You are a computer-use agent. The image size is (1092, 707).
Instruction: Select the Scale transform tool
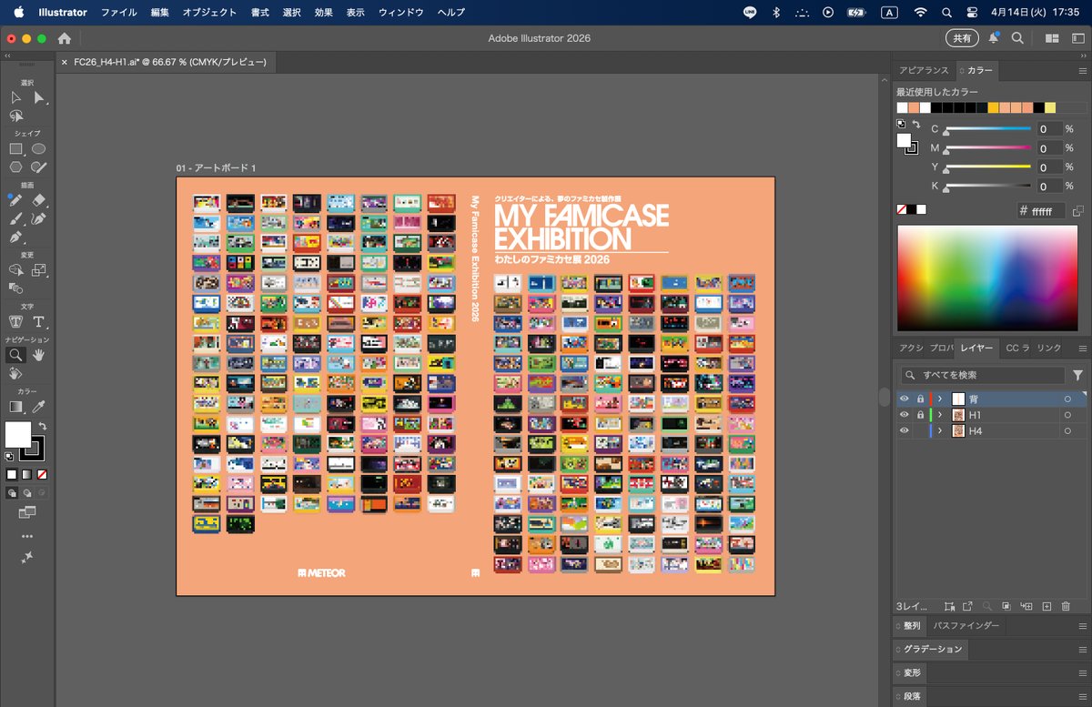tap(39, 270)
